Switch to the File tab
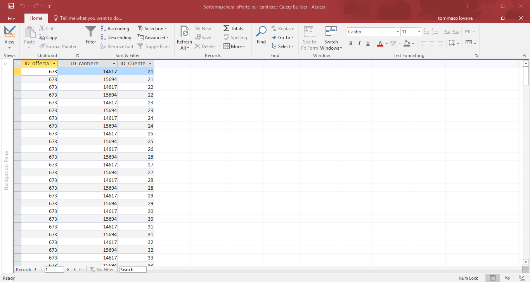The width and height of the screenshot is (530, 282). coord(11,18)
